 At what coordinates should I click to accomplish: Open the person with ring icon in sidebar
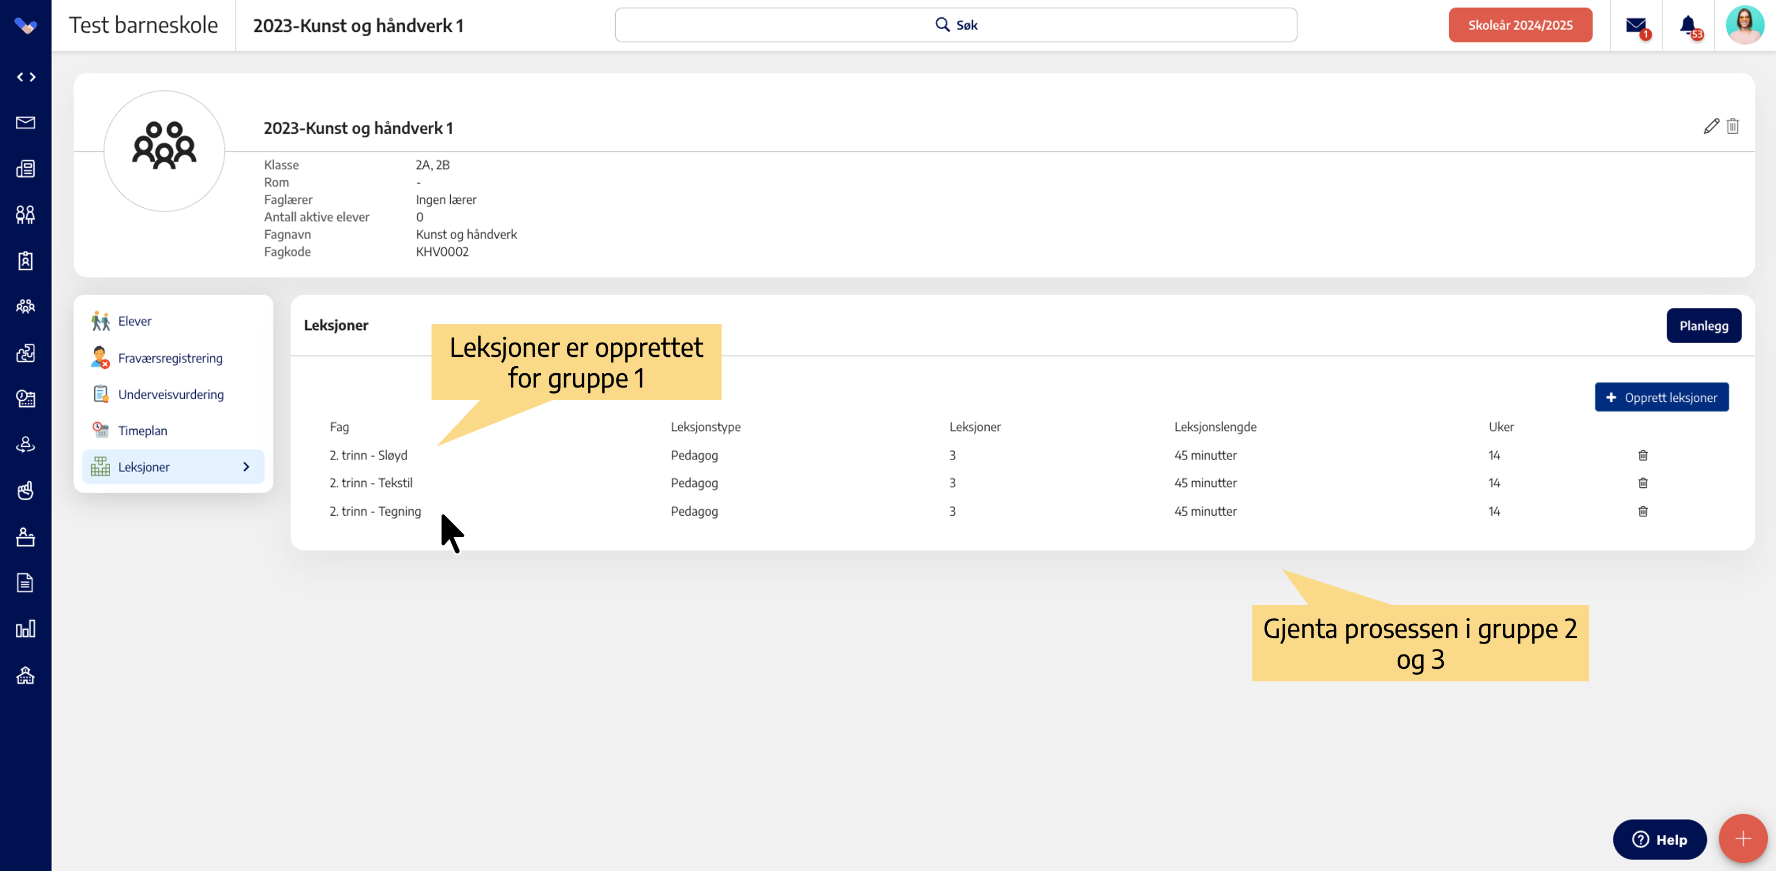(x=26, y=445)
